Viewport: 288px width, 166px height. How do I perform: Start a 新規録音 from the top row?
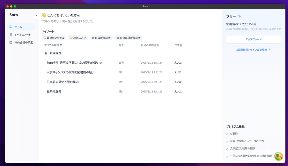[x=55, y=53]
